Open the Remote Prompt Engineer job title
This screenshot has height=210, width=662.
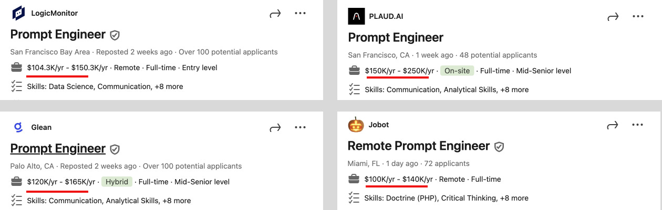[419, 146]
